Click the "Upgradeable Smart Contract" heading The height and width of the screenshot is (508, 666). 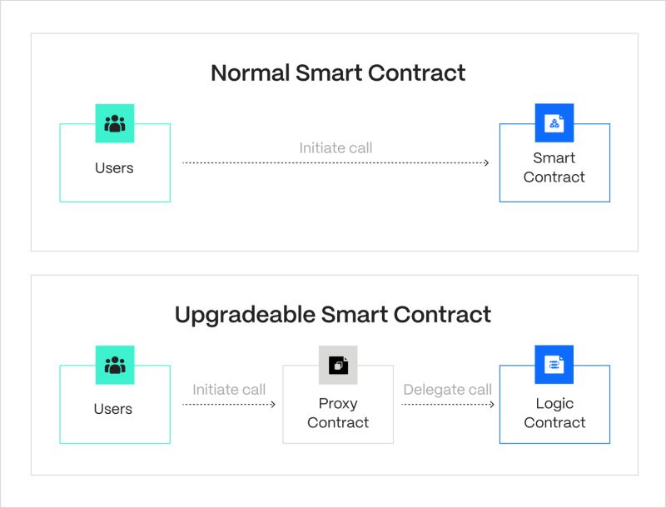tap(333, 314)
